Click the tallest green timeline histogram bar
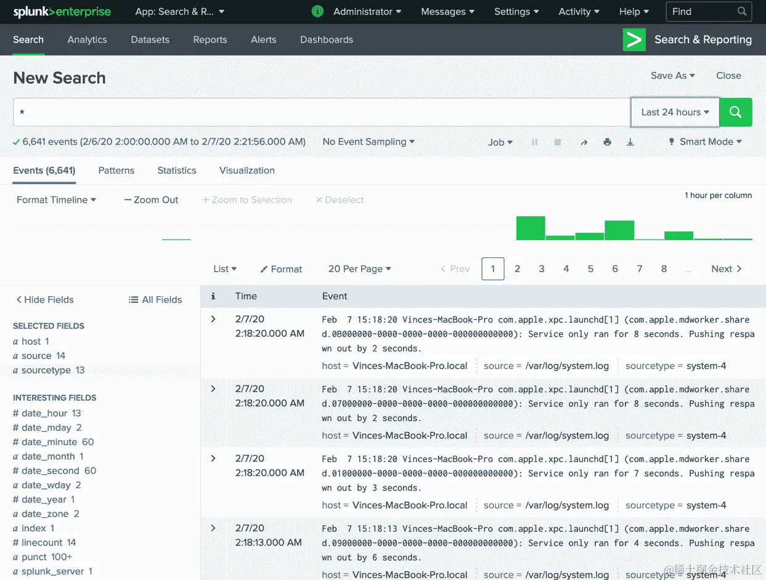 coord(530,229)
